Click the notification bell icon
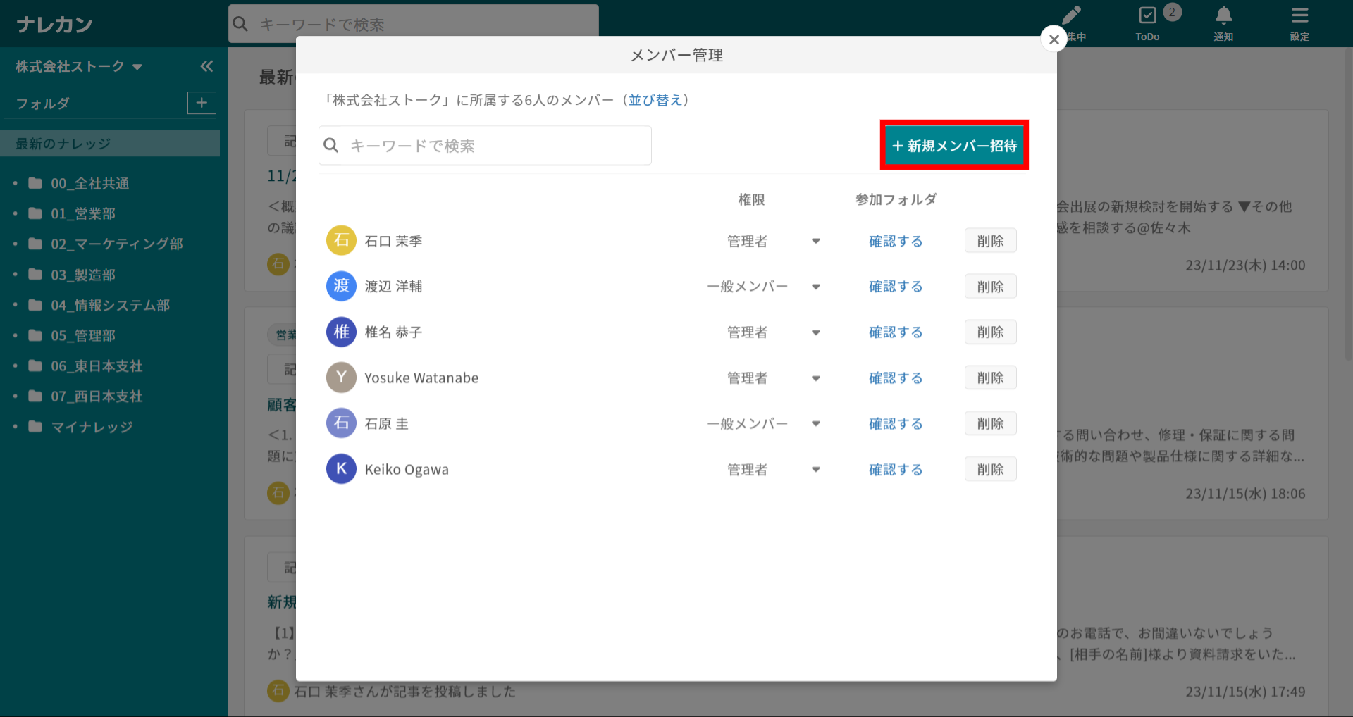This screenshot has height=717, width=1353. click(1223, 16)
